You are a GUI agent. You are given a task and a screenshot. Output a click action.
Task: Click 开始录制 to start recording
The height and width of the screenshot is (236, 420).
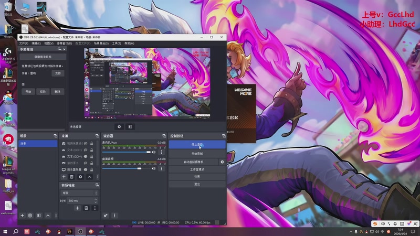pos(197,154)
